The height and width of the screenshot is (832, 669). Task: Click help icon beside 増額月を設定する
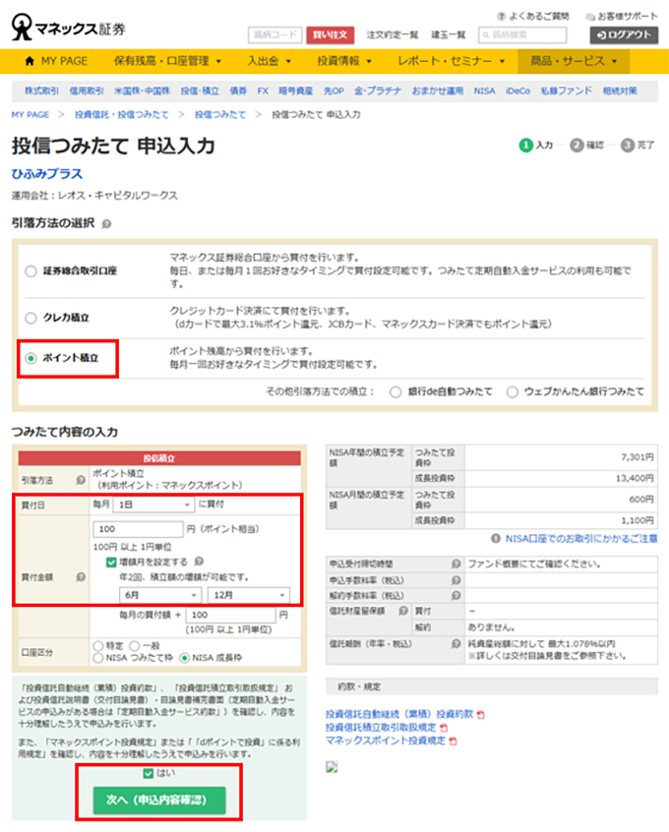tap(199, 561)
